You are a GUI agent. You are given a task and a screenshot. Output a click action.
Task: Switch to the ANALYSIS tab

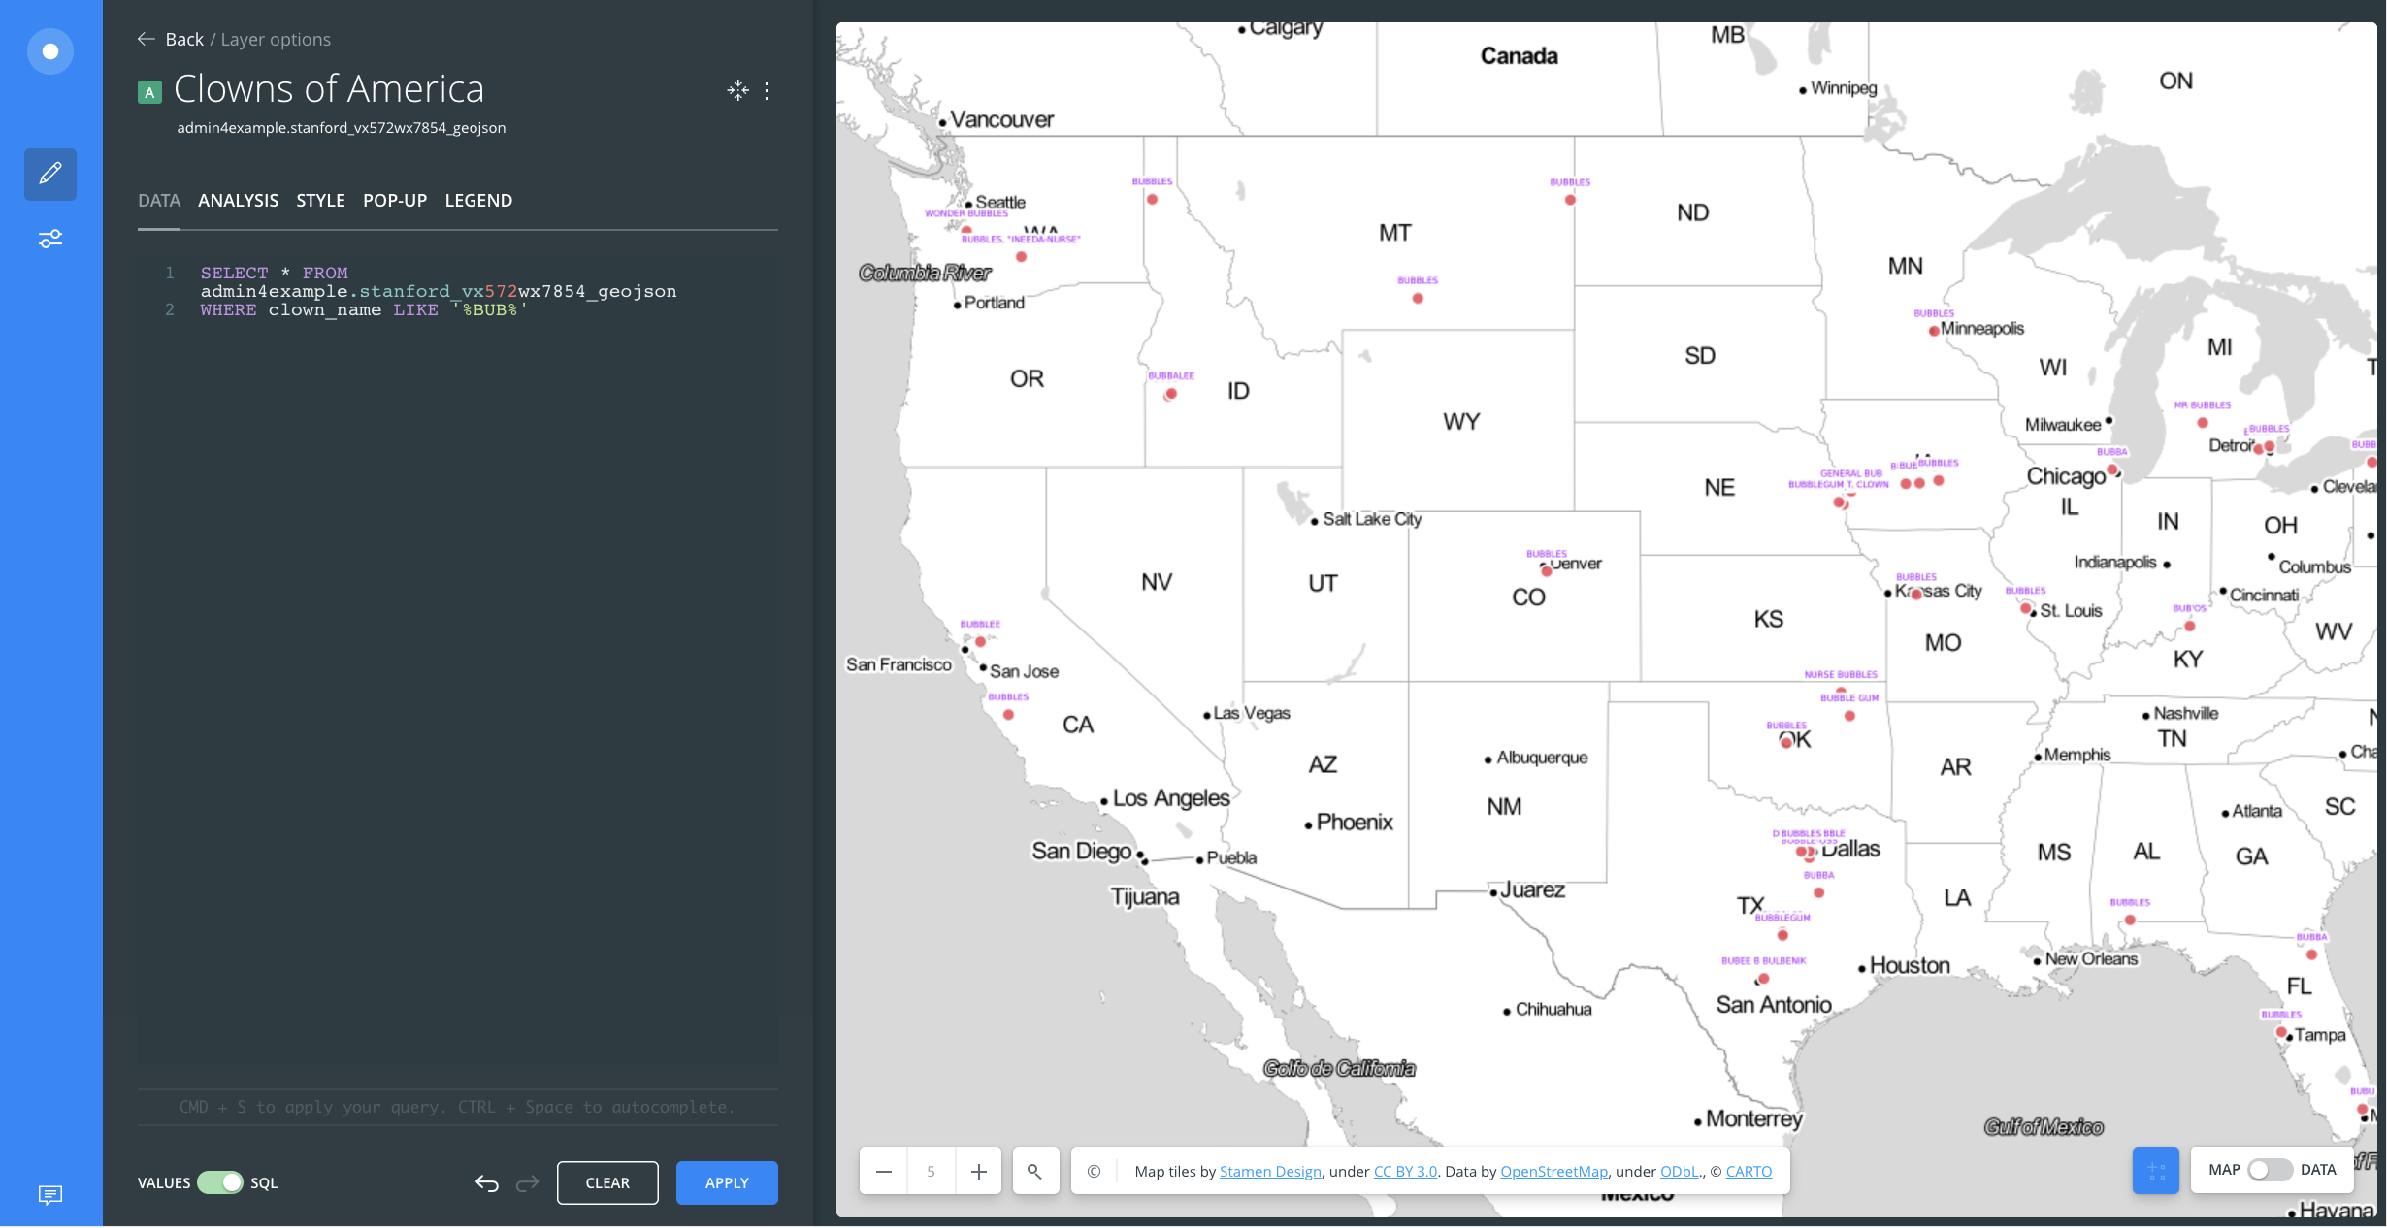(x=238, y=201)
